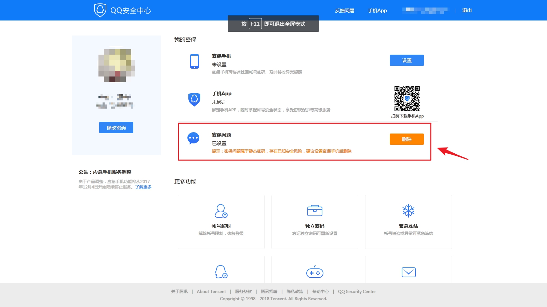Open 手机App in the top navigation
Screen dimensions: 547x307
377,11
